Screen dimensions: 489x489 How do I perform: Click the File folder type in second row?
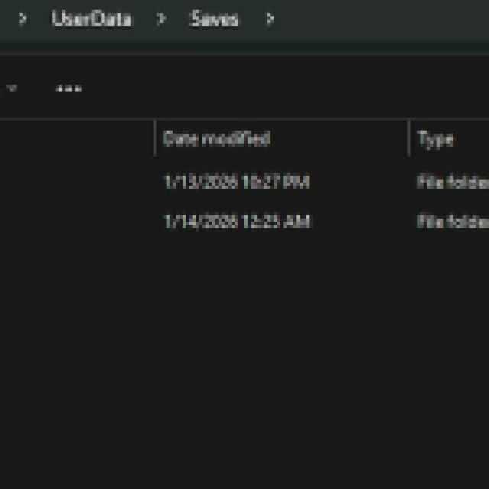coord(452,222)
